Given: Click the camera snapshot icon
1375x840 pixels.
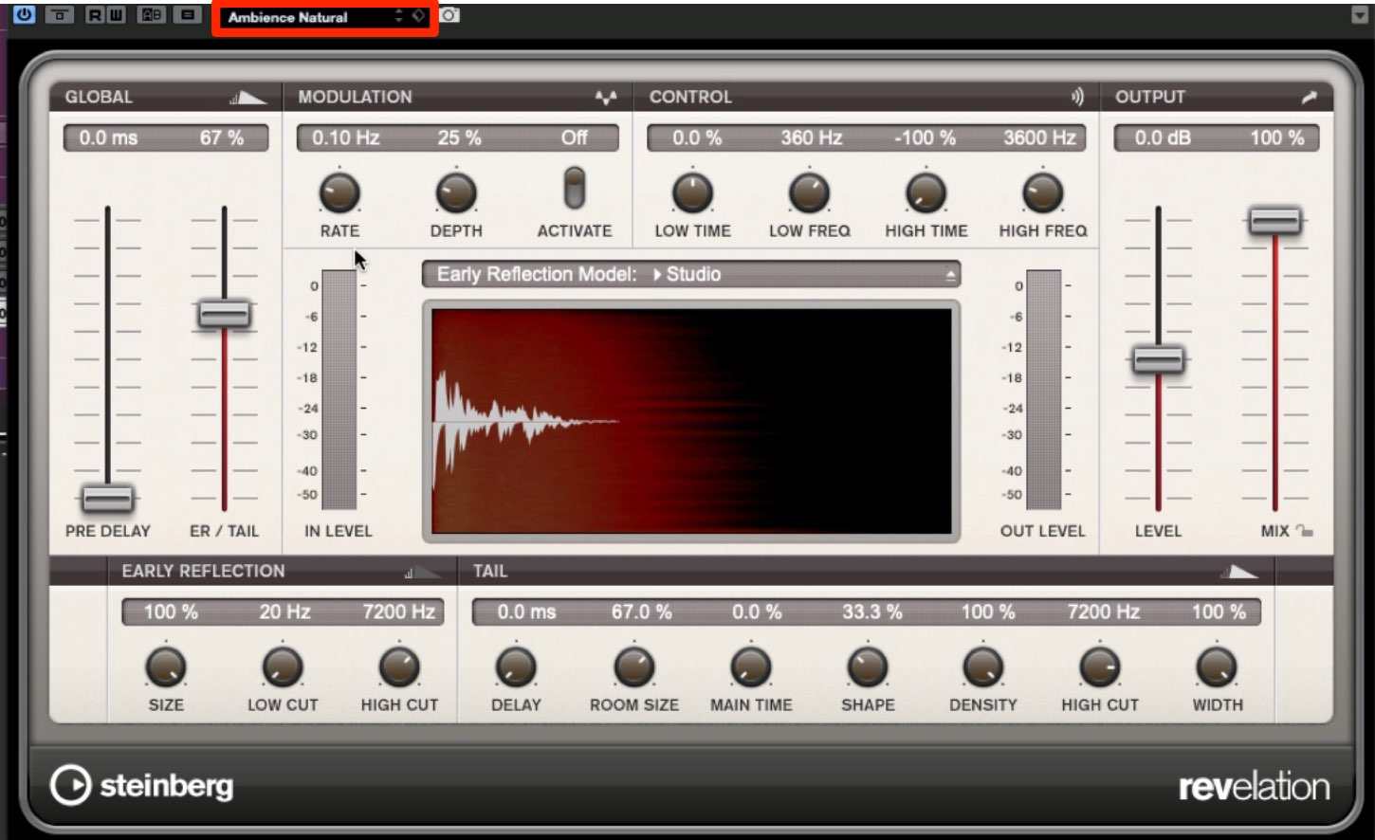Looking at the screenshot, I should click(x=449, y=15).
